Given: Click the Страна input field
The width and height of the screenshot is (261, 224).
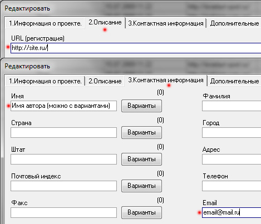Looking at the screenshot, I should pyautogui.click(x=63, y=132).
